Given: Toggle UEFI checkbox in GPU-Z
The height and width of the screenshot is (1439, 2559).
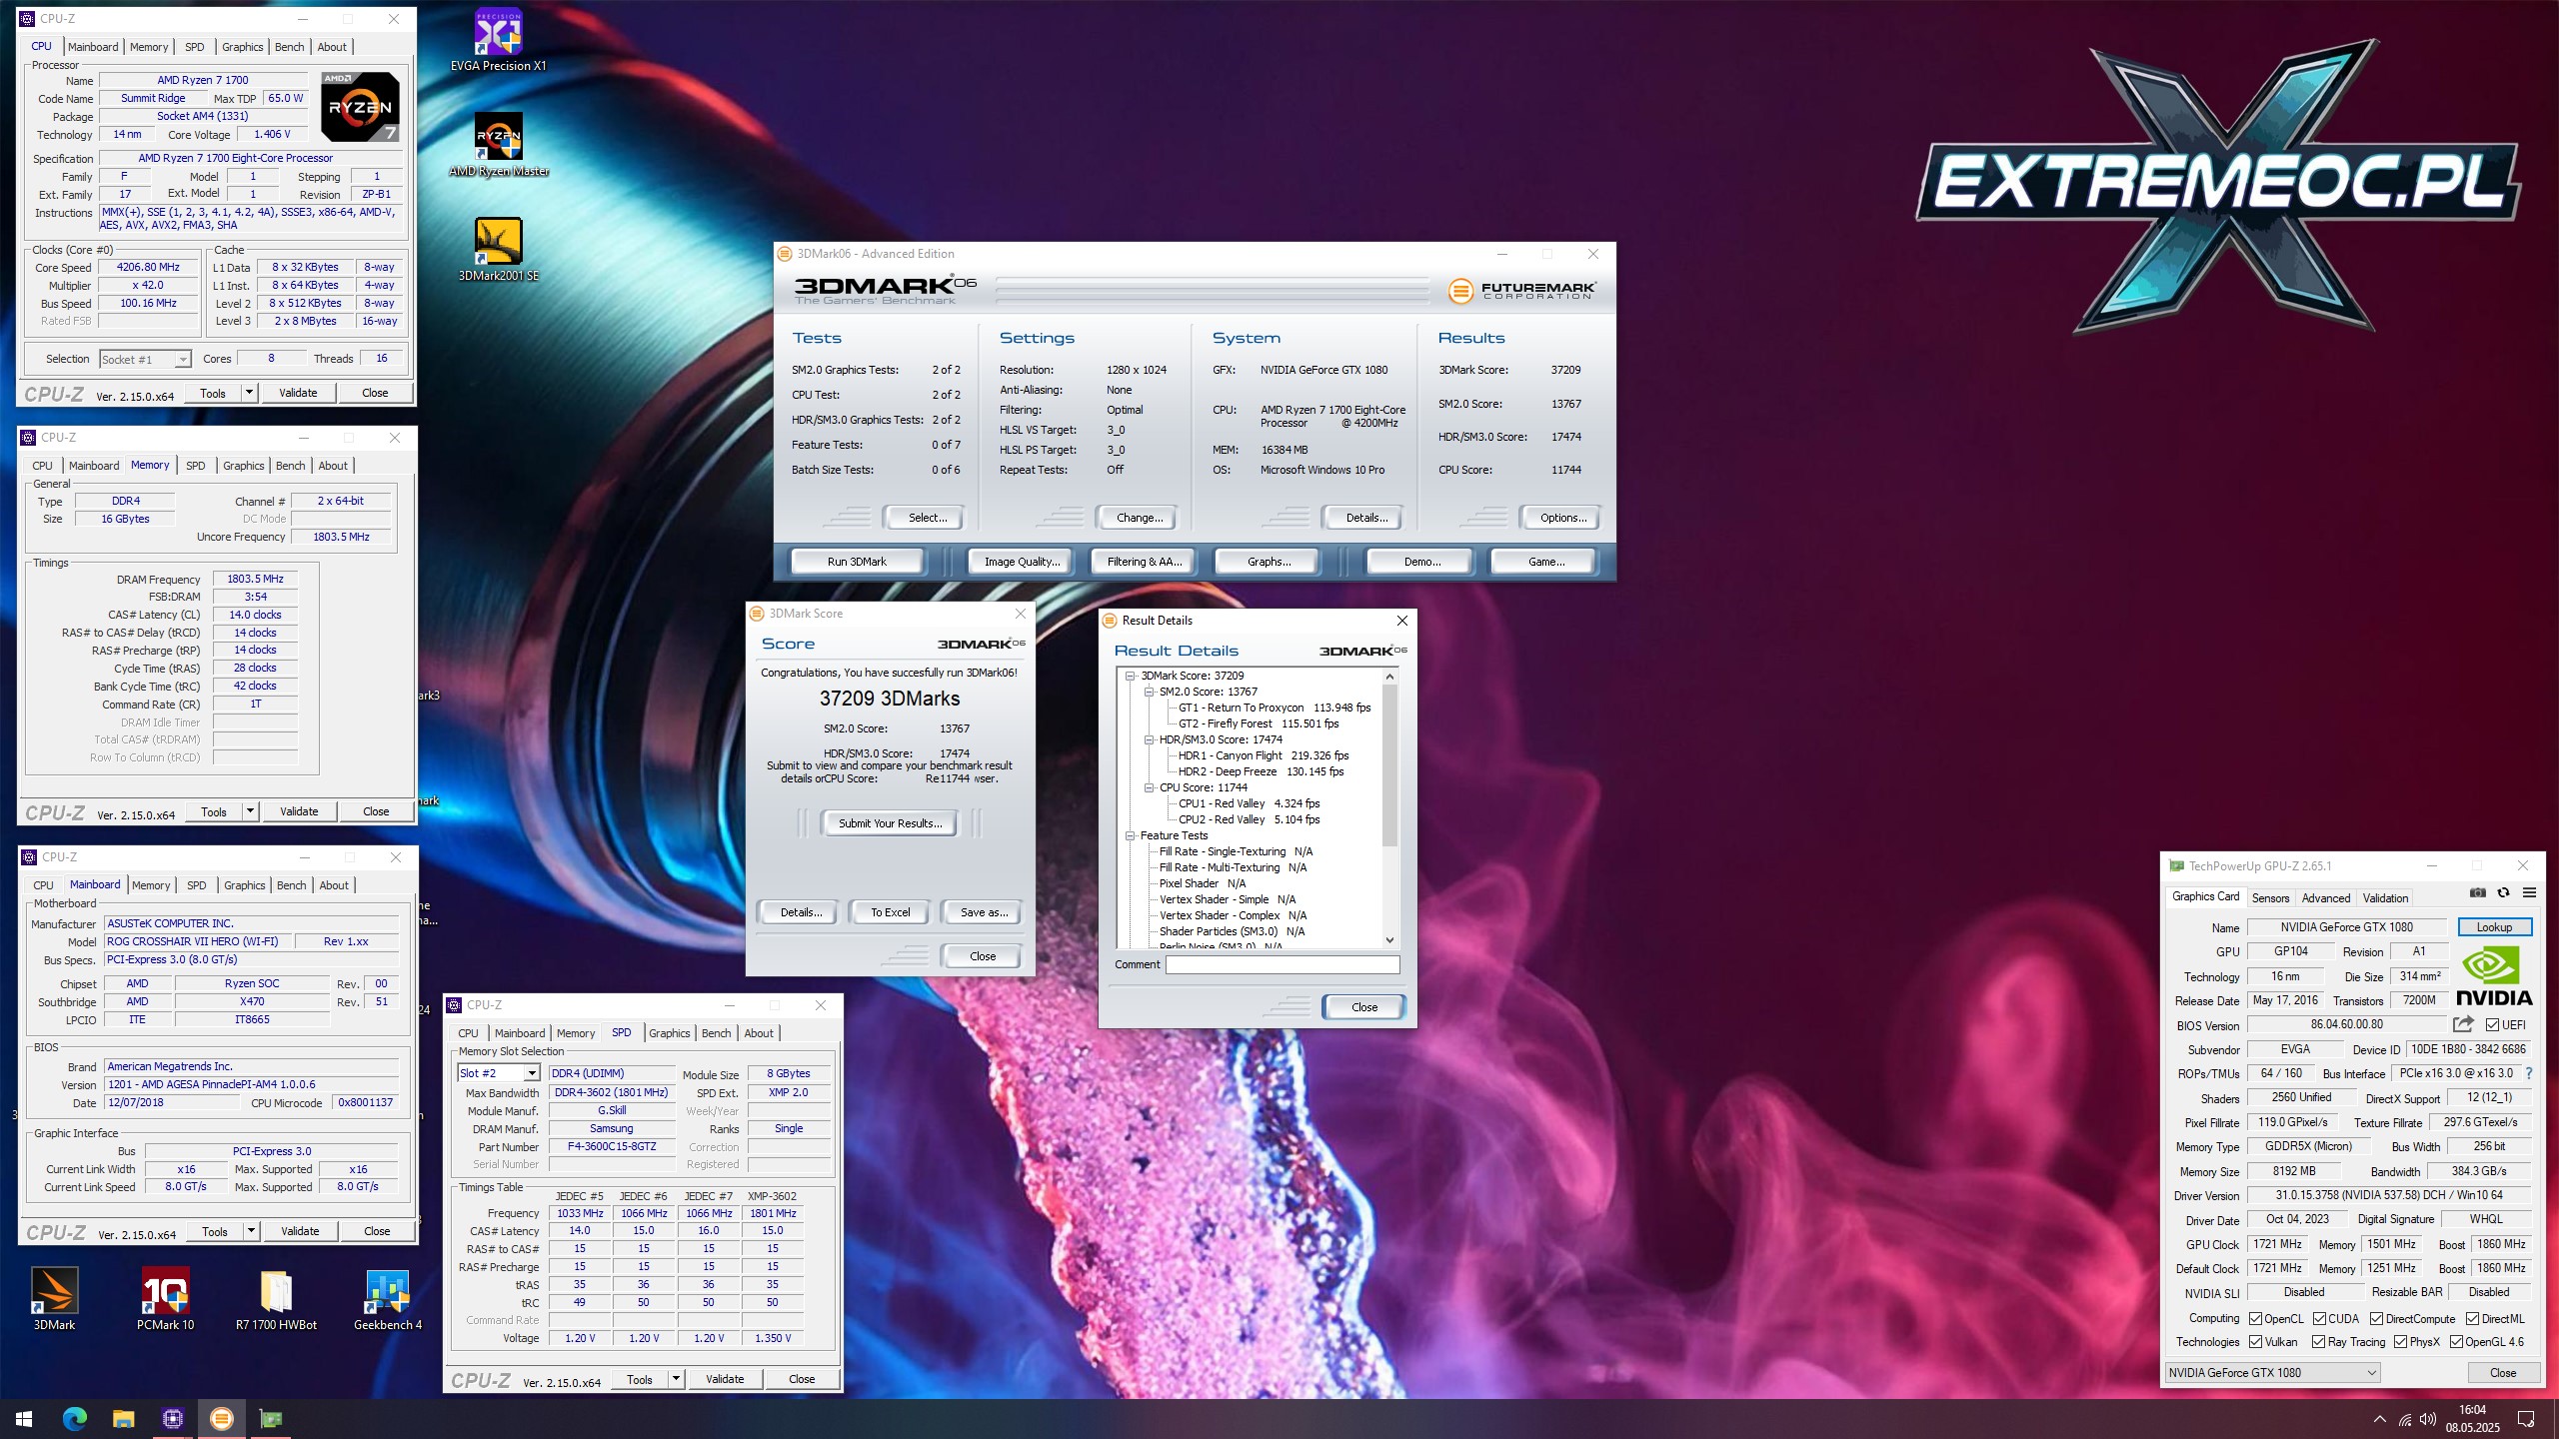Looking at the screenshot, I should pos(2492,1024).
